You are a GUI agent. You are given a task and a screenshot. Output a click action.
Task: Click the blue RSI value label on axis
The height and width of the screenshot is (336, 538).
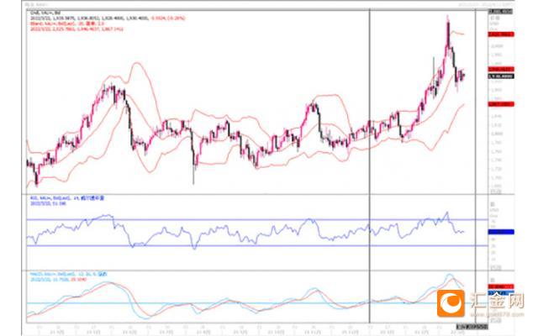point(501,232)
